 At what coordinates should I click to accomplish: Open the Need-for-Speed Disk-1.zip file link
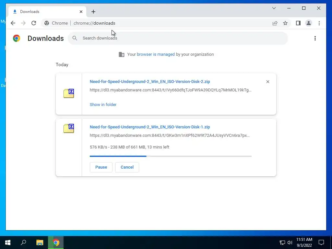pyautogui.click(x=150, y=127)
